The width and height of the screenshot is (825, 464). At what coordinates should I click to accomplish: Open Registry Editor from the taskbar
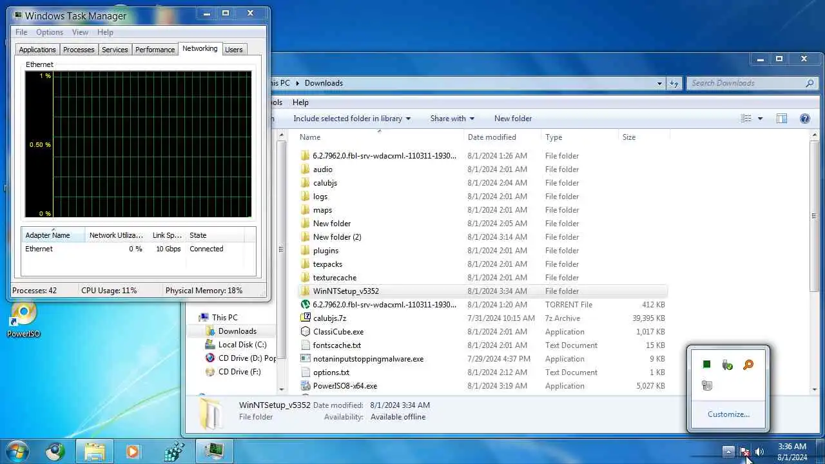(x=173, y=451)
